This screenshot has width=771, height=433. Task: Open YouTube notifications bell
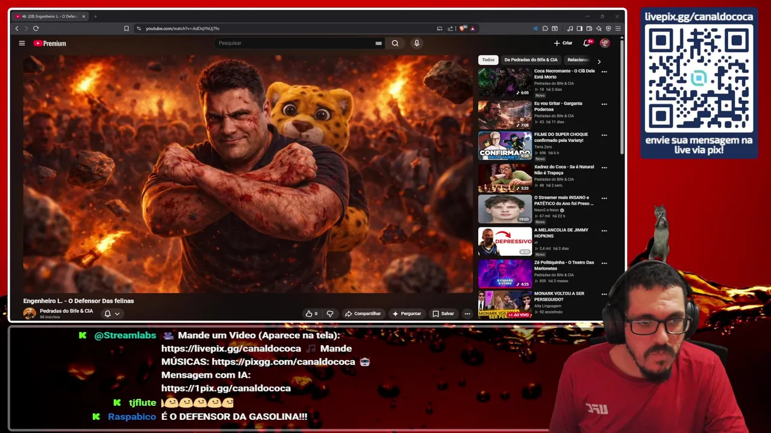586,43
